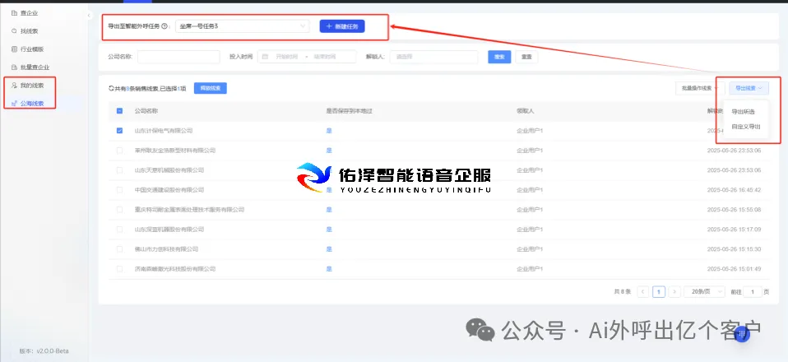Click company name 佛山市力创科技有限公司
Viewport: 788px width, 362px height.
click(166, 248)
